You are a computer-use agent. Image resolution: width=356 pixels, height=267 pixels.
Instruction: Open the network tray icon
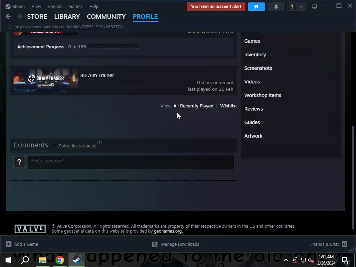click(303, 260)
